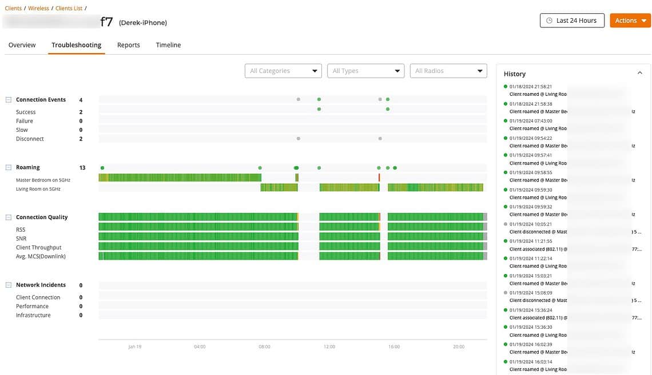Change the Last 24 Hours time range
This screenshot has height=375, width=652.
coord(571,21)
